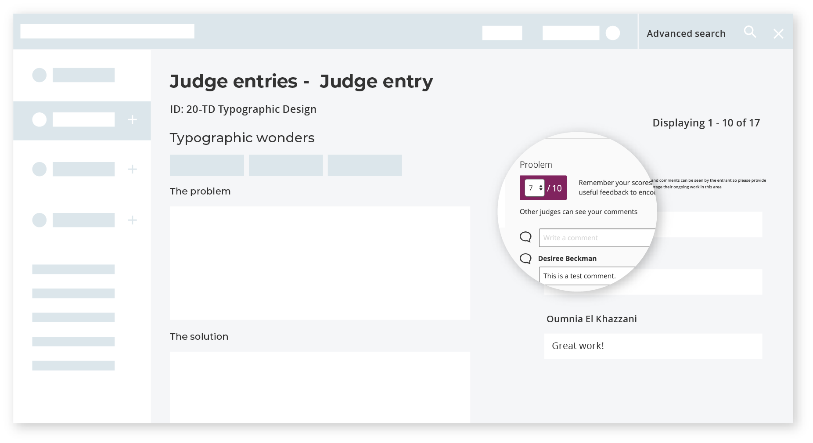Click the speech bubble beside Write a comment
This screenshot has width=813, height=443.
click(x=525, y=237)
